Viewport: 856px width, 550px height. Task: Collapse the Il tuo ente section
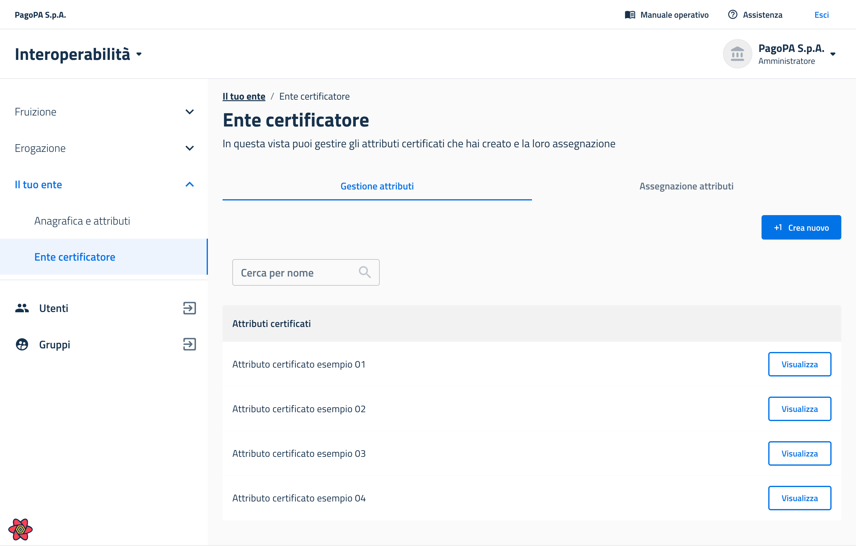coord(189,185)
